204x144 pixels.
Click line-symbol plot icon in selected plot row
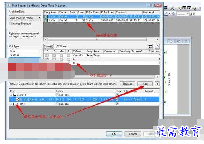click(17, 99)
